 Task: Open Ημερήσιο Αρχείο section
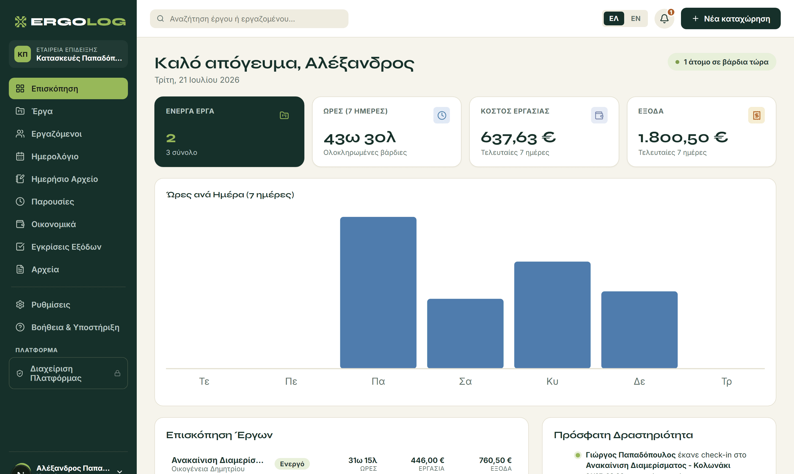68,179
